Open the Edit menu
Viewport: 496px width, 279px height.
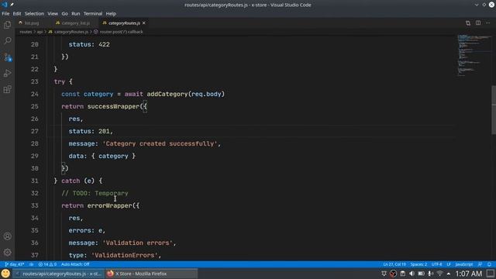(x=17, y=14)
